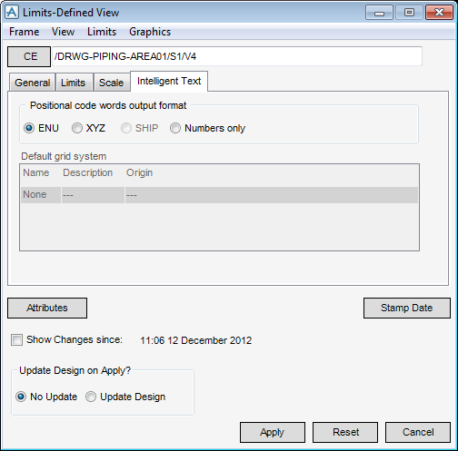Click the Apply button
The height and width of the screenshot is (451, 458).
click(273, 432)
